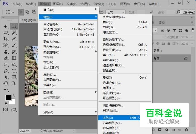Select the Path Selection tool

point(6,77)
